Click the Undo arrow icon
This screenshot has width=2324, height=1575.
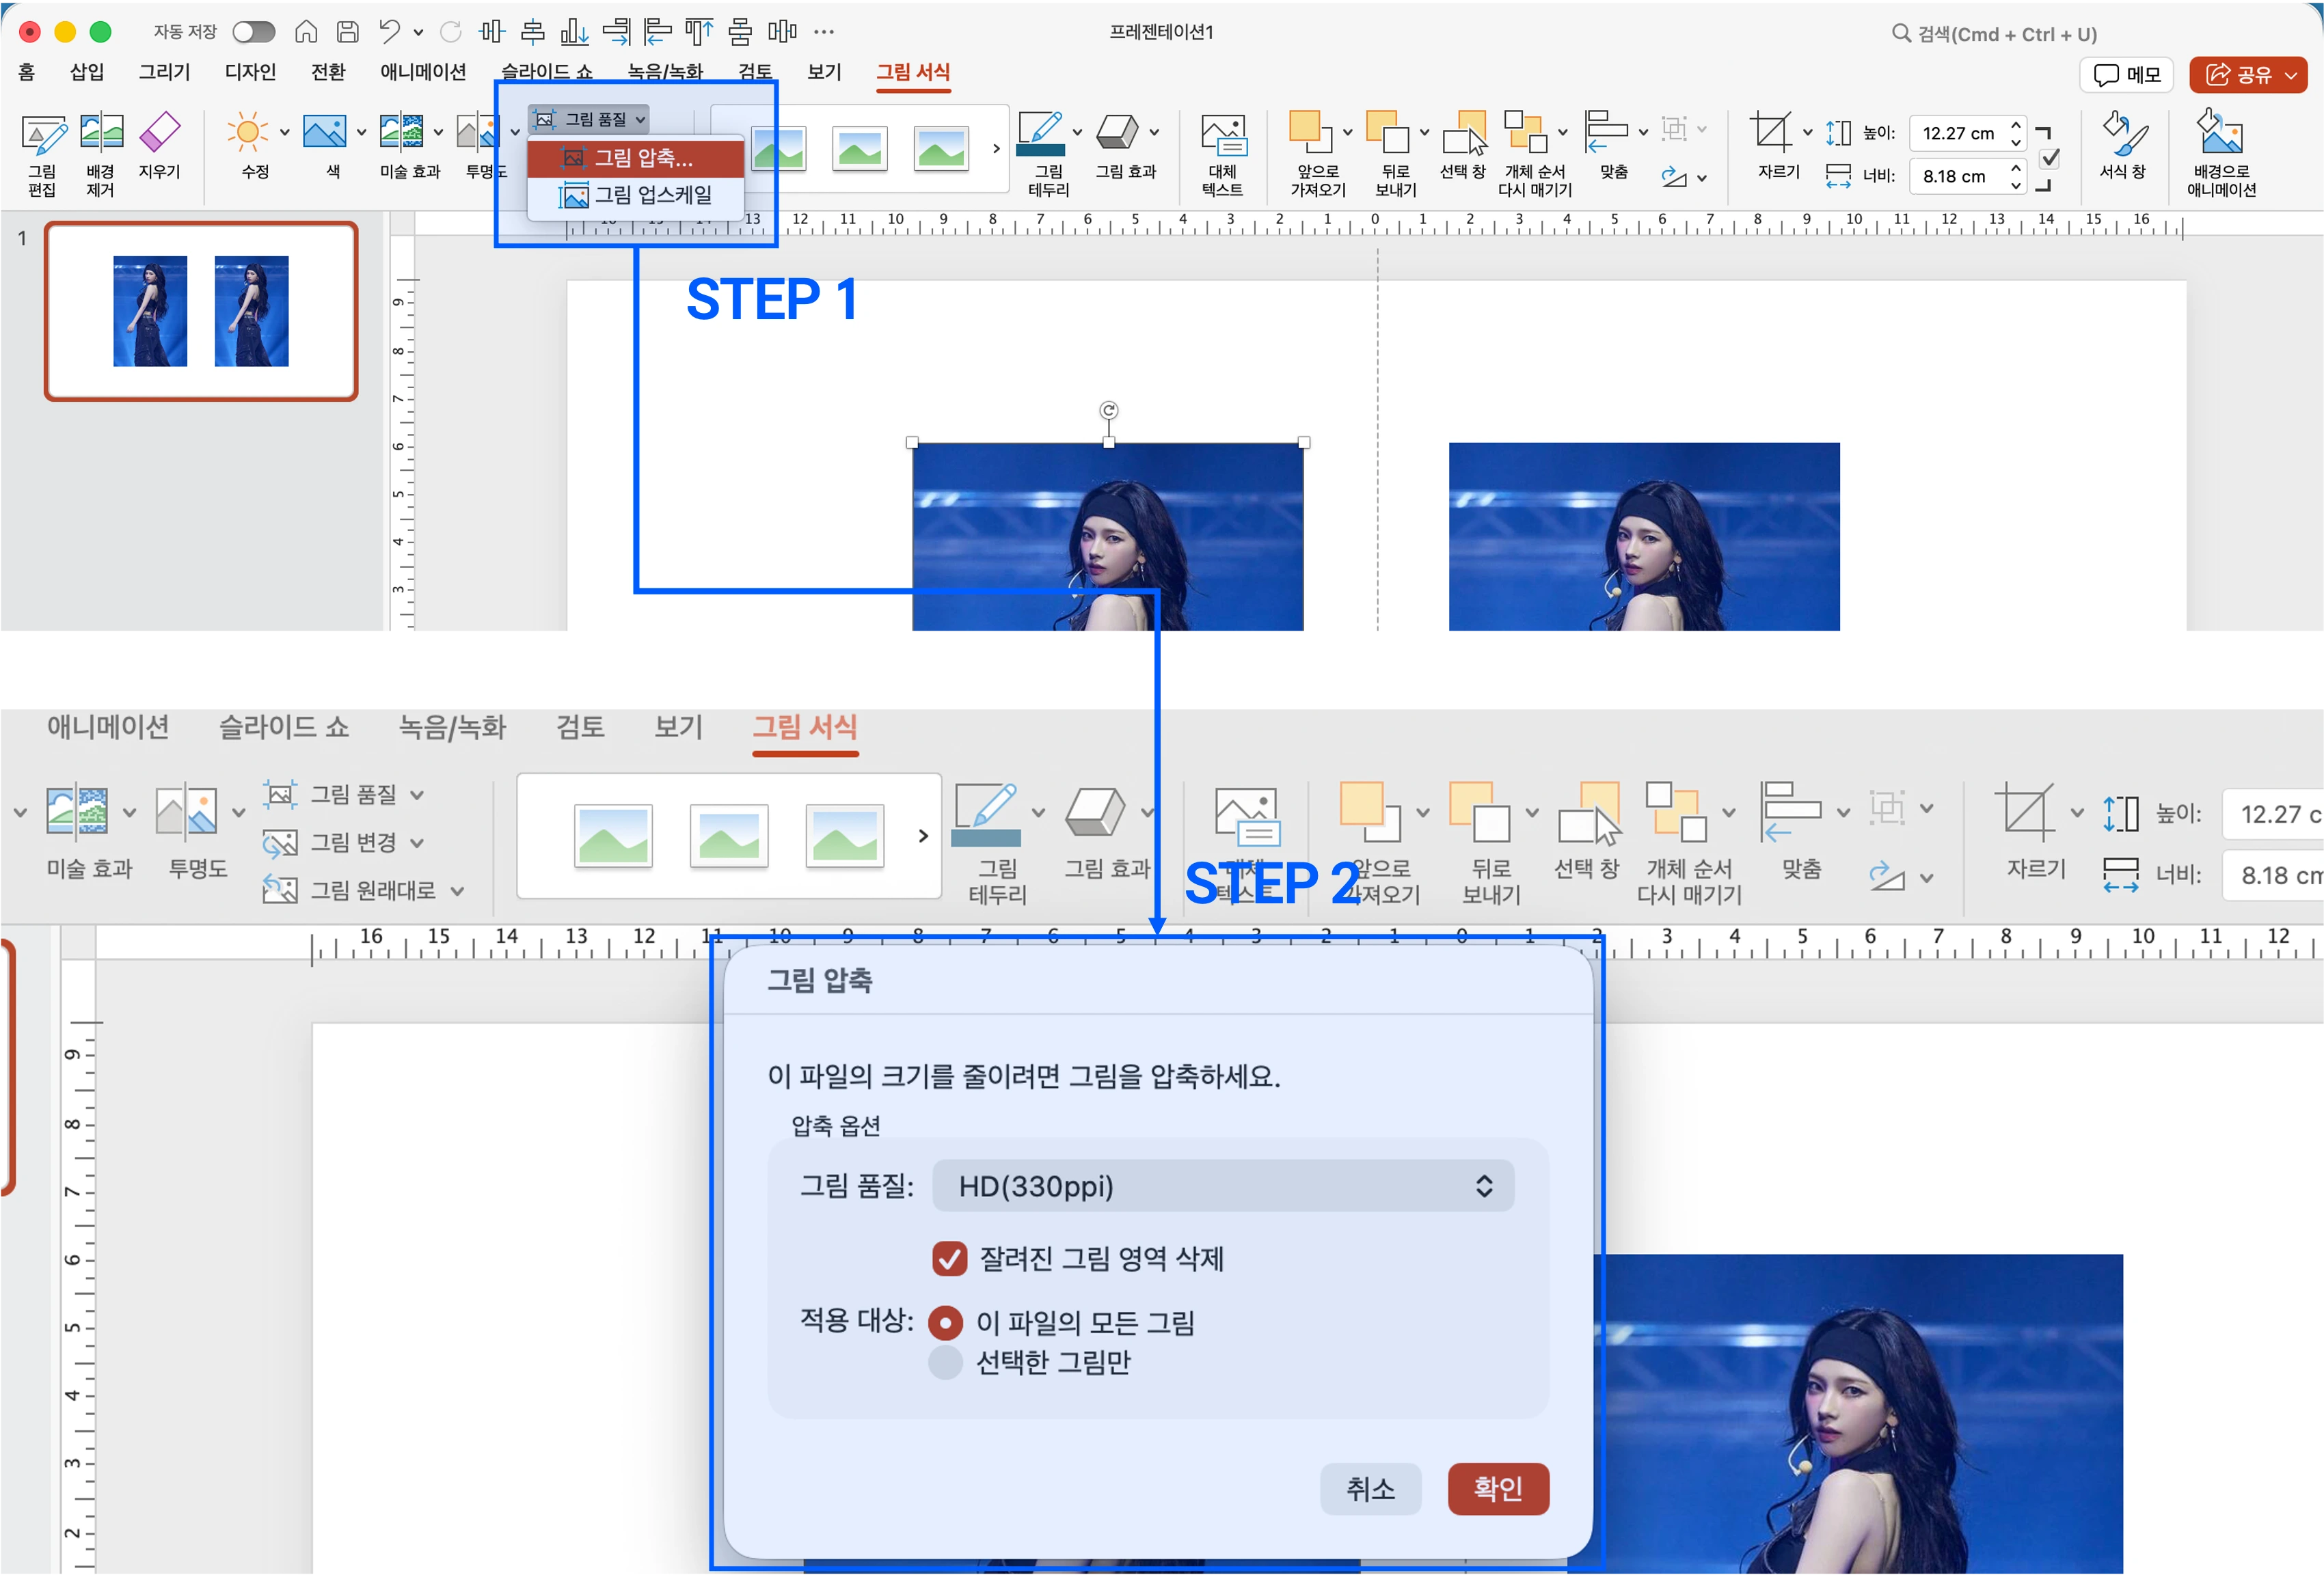(389, 32)
